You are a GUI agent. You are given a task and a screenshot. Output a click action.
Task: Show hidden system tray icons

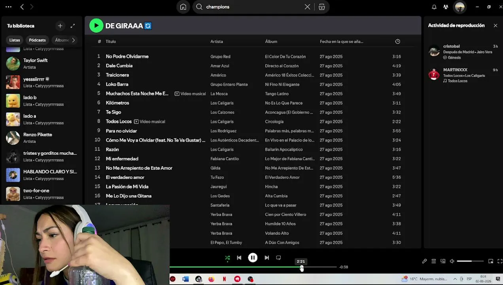coord(455,279)
